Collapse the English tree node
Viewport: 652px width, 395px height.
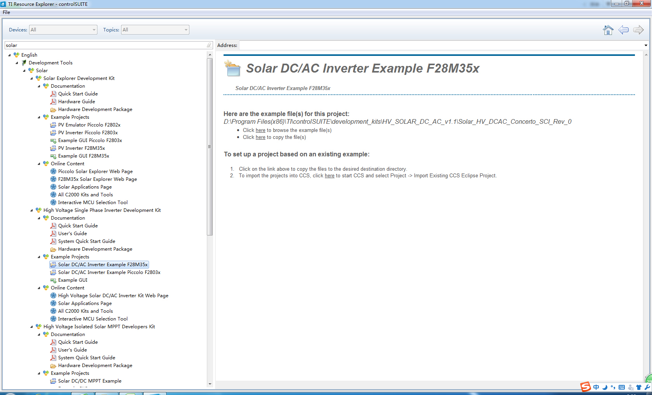pos(9,55)
